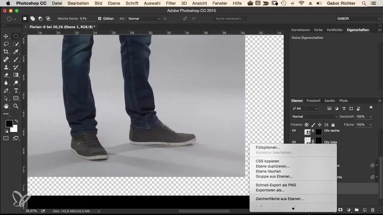Select the Clone Stamp tool
This screenshot has height=215, width=383.
tap(6, 67)
